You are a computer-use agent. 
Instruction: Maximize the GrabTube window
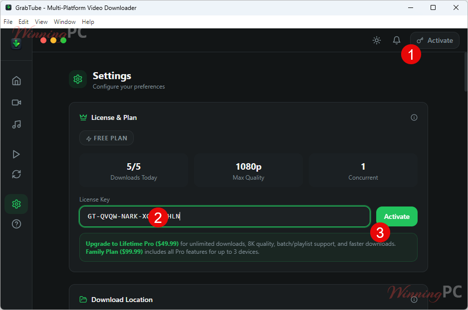tap(433, 8)
